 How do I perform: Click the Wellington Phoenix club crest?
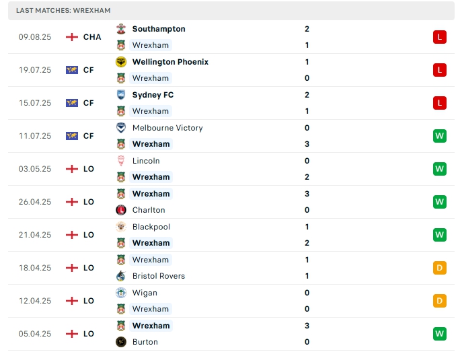121,62
